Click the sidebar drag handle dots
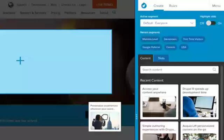The height and width of the screenshot is (140, 224). click(x=136, y=117)
